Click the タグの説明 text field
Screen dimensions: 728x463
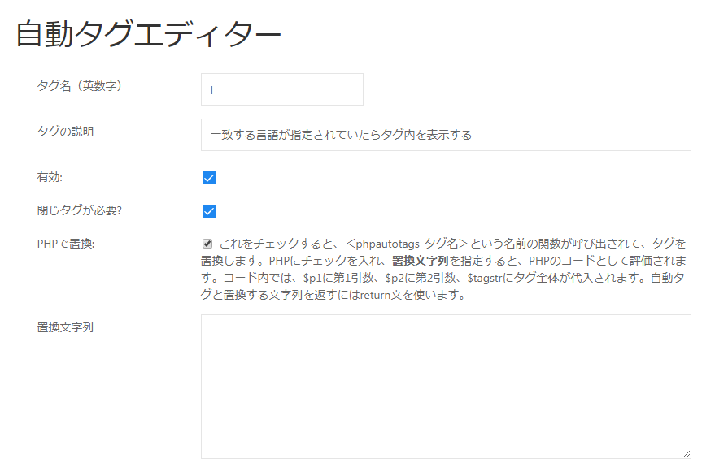(446, 135)
